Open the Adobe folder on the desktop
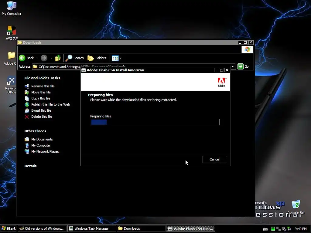The height and width of the screenshot is (233, 311). tap(10, 58)
